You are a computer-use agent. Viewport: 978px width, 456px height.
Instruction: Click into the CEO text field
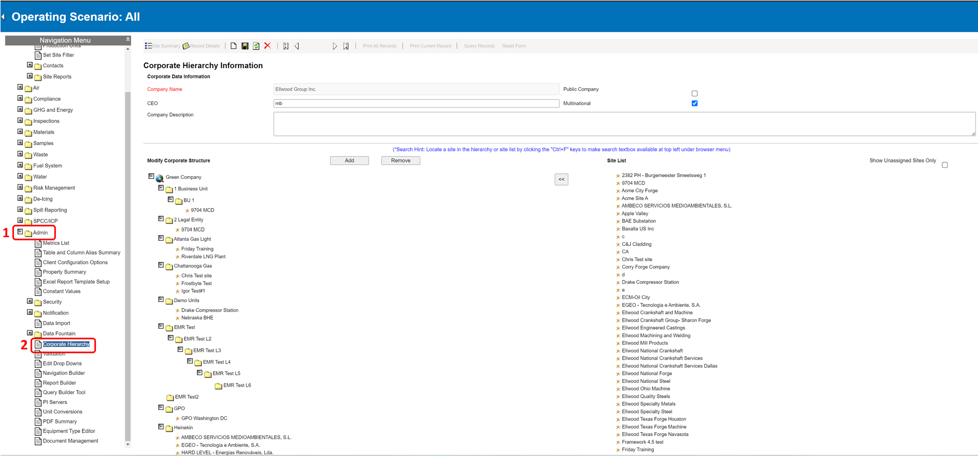coord(416,104)
